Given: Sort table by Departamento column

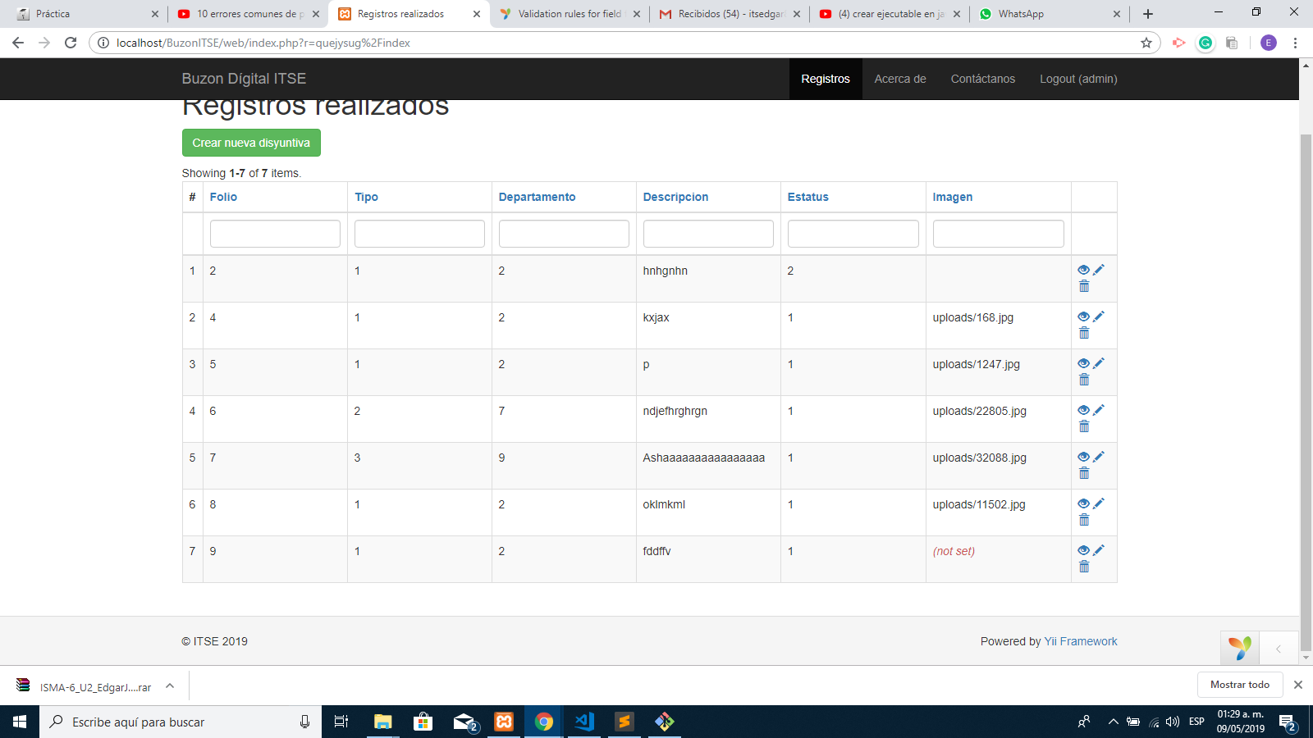Looking at the screenshot, I should tap(537, 197).
